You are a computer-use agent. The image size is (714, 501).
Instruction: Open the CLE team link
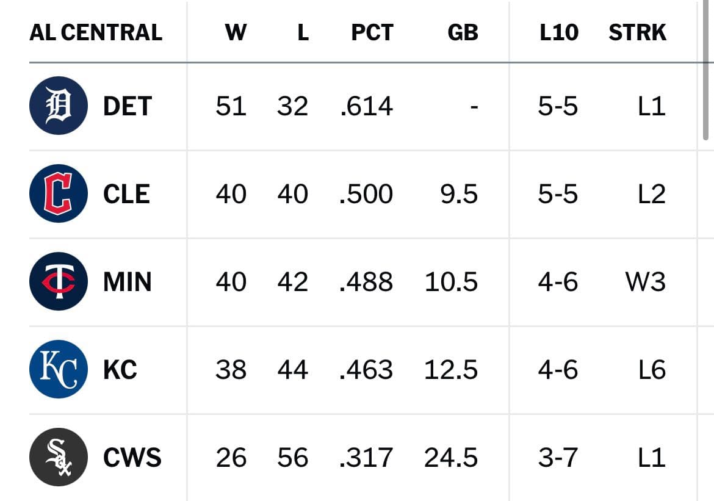tap(126, 194)
